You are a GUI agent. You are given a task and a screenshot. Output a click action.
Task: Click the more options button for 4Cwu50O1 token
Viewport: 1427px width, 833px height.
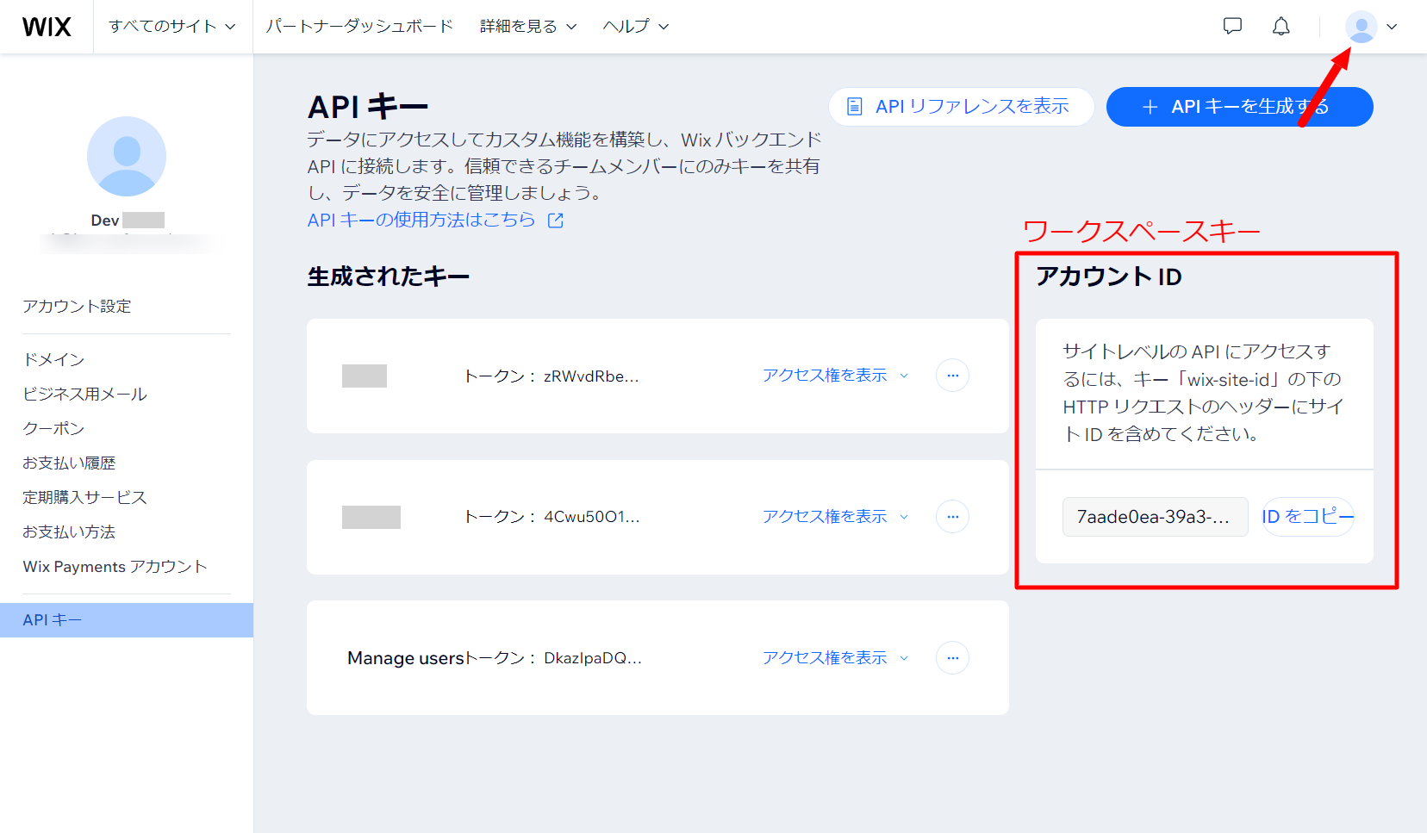[952, 517]
